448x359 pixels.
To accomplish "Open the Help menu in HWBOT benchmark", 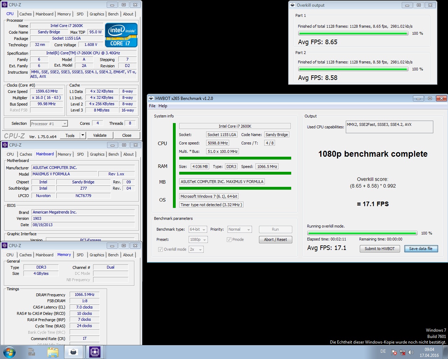I will 163,106.
